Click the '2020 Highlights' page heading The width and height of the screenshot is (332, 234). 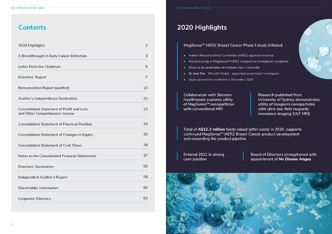pos(202,27)
